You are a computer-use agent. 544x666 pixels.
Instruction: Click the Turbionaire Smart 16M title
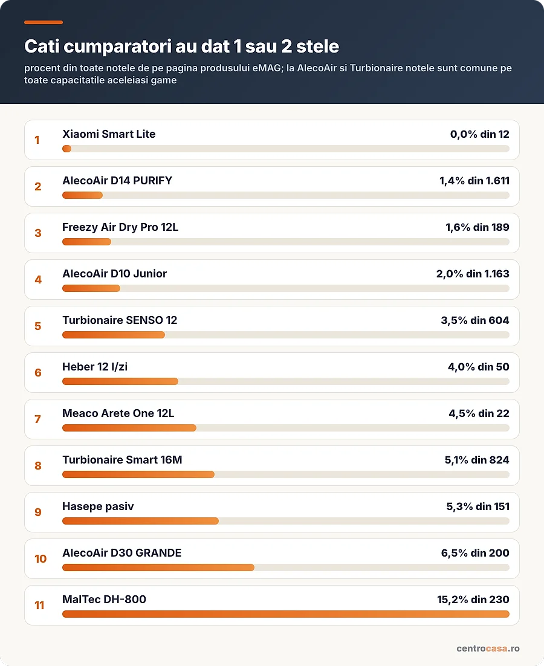[122, 459]
